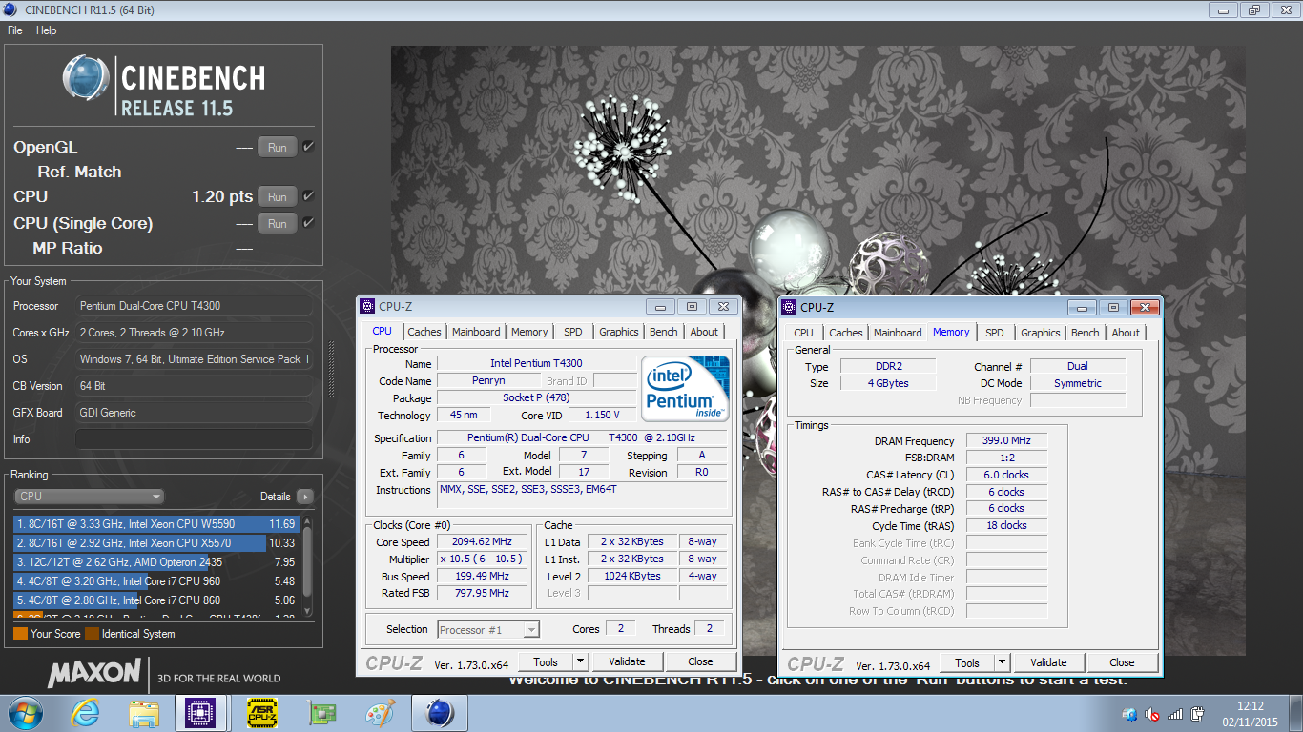Click the ASRock CPU-Z taskbar icon
The width and height of the screenshot is (1303, 732).
[262, 713]
